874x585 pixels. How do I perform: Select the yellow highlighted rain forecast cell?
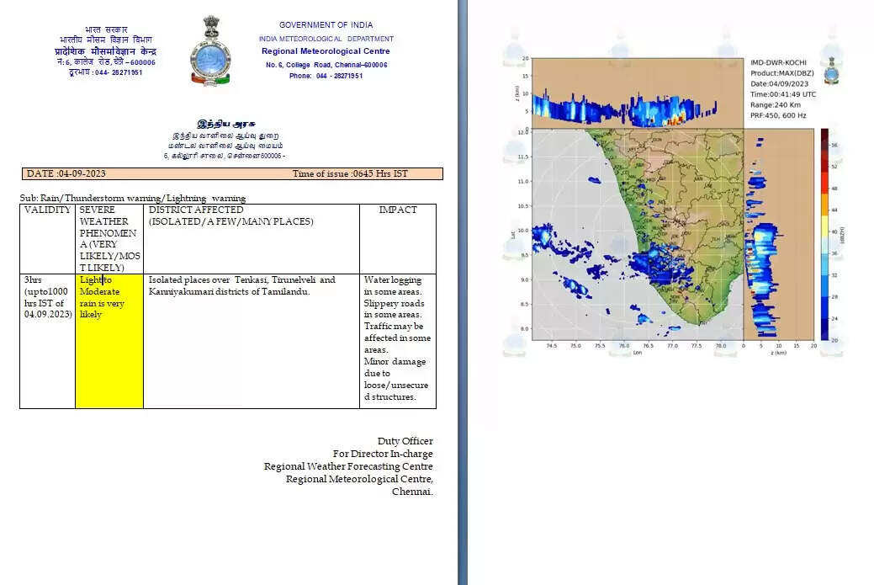tap(109, 340)
